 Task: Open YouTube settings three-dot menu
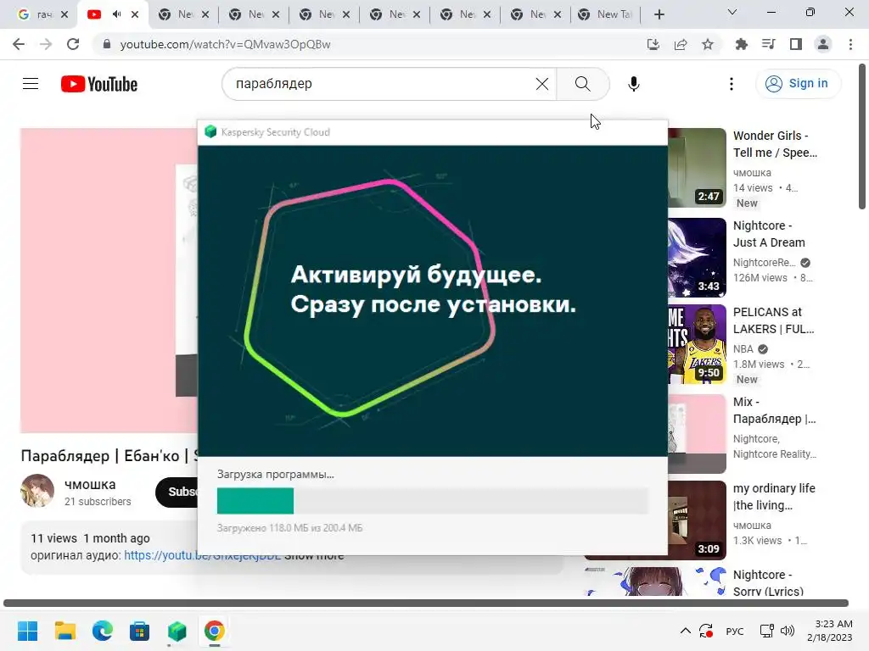(732, 84)
